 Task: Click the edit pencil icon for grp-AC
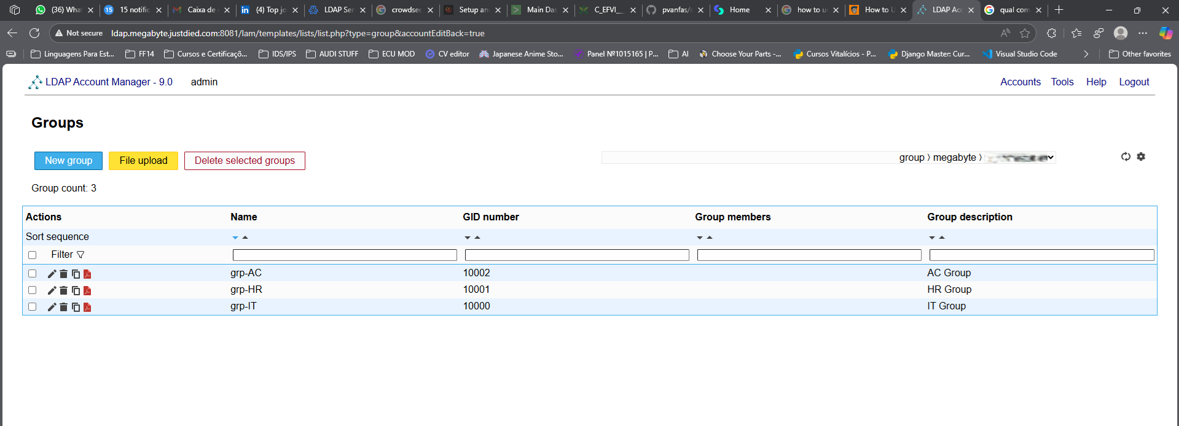(52, 274)
